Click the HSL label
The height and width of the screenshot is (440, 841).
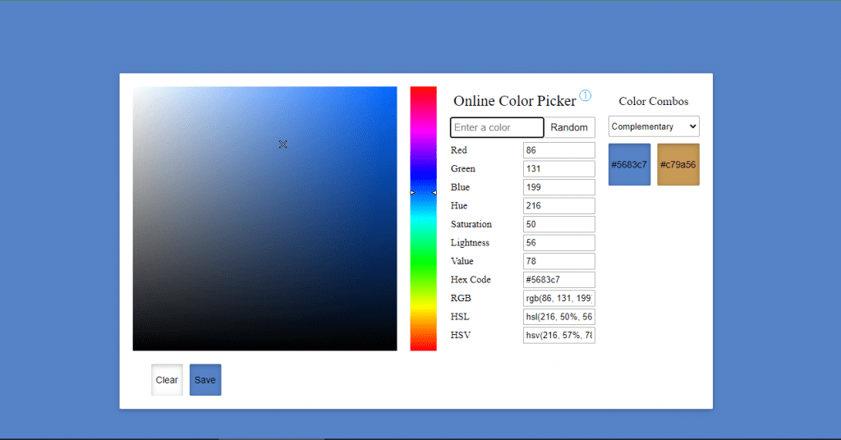pyautogui.click(x=460, y=317)
